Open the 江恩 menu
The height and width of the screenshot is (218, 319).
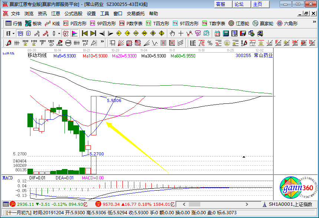[56, 14]
